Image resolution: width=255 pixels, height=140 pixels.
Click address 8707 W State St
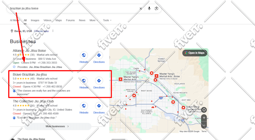point(48,83)
